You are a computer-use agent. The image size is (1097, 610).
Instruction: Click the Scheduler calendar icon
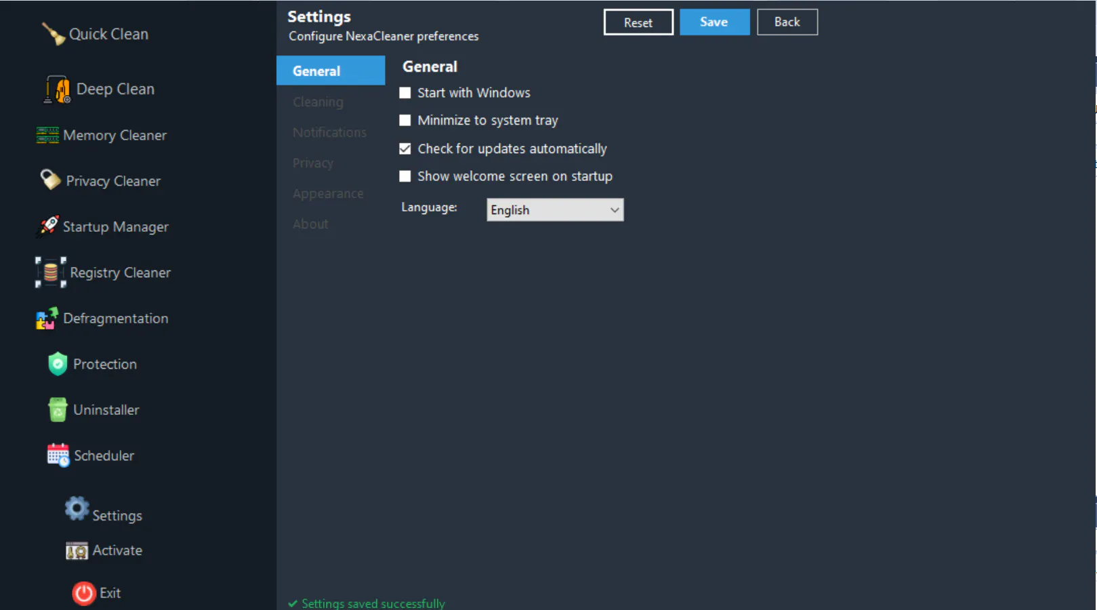tap(58, 455)
